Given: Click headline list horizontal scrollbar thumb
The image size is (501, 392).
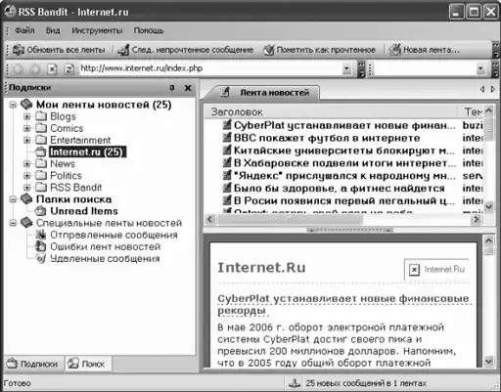Looking at the screenshot, I should coord(290,220).
